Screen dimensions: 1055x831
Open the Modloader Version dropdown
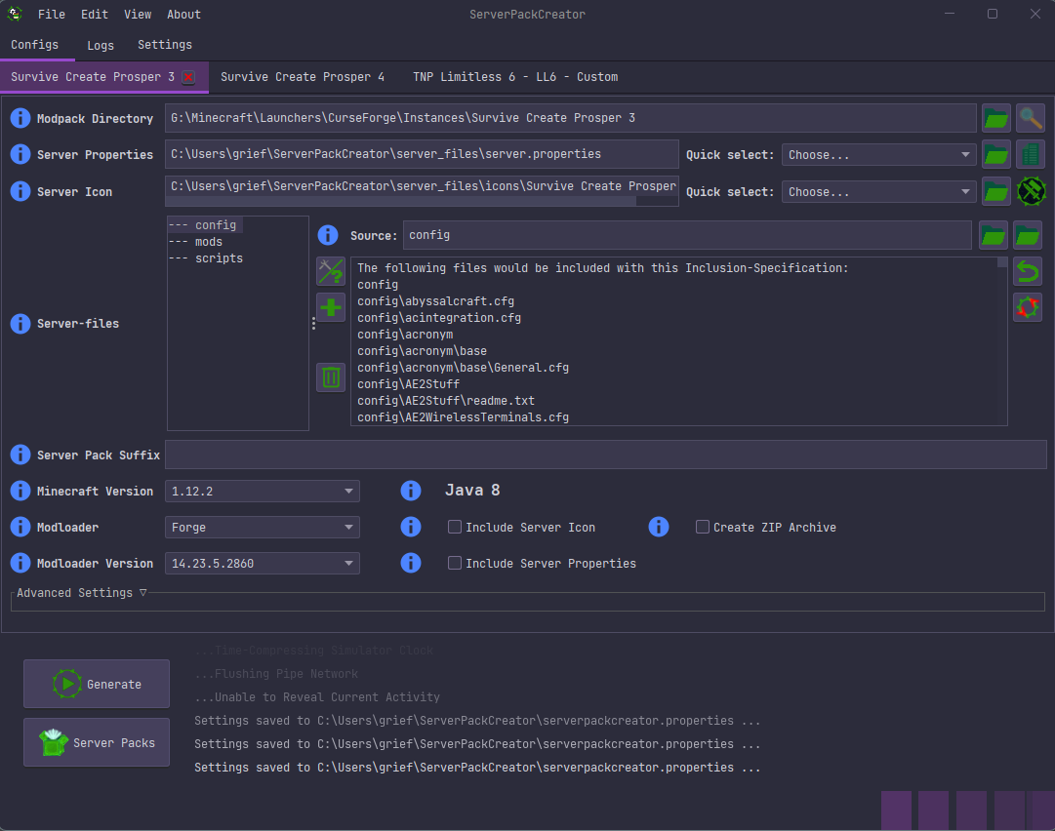coord(262,564)
